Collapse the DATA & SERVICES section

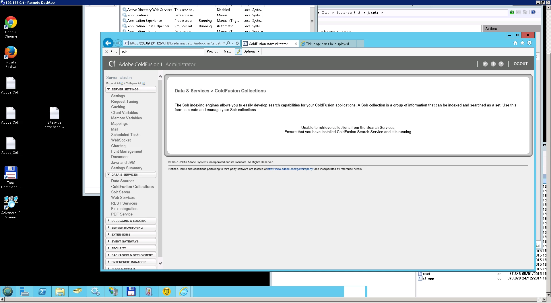(x=131, y=174)
